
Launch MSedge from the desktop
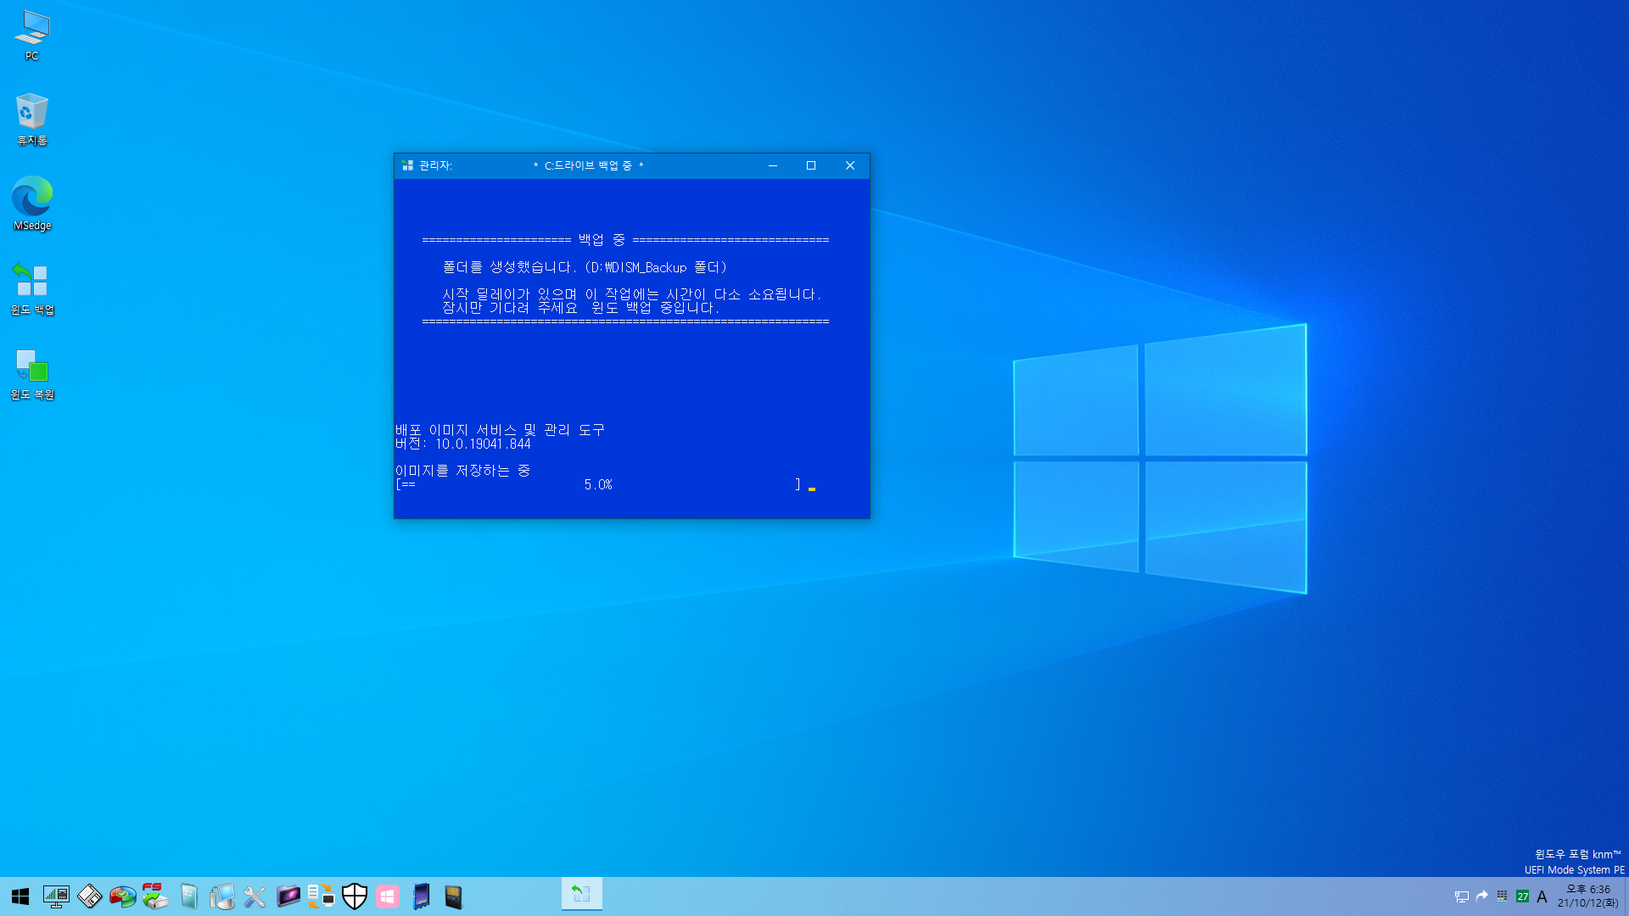[31, 204]
